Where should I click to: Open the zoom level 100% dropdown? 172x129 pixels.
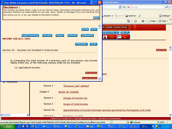coord(163,122)
